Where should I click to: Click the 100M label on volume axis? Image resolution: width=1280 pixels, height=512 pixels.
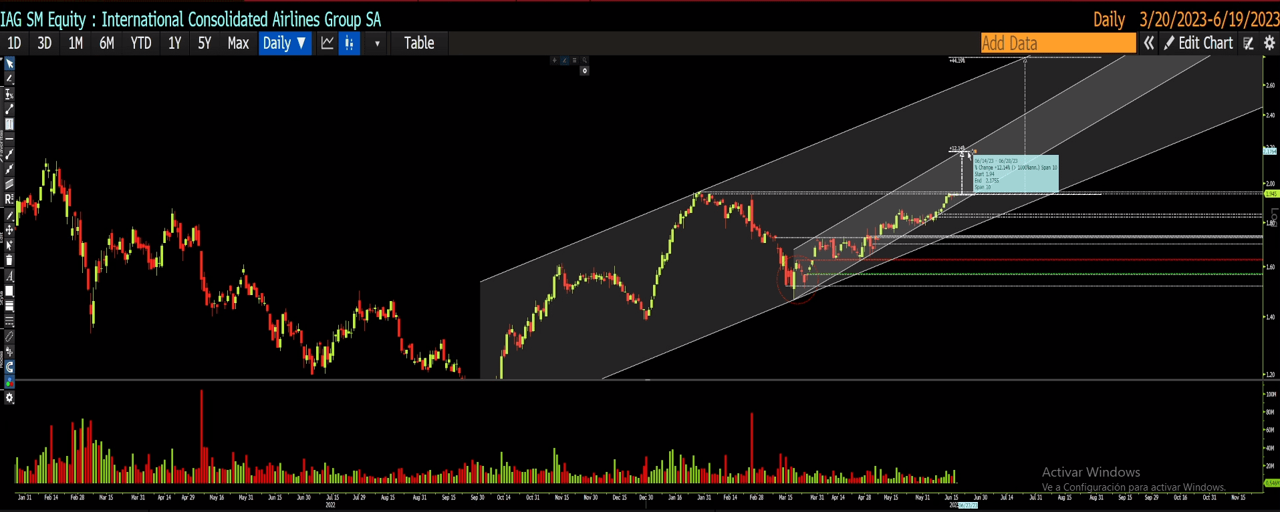(1271, 395)
